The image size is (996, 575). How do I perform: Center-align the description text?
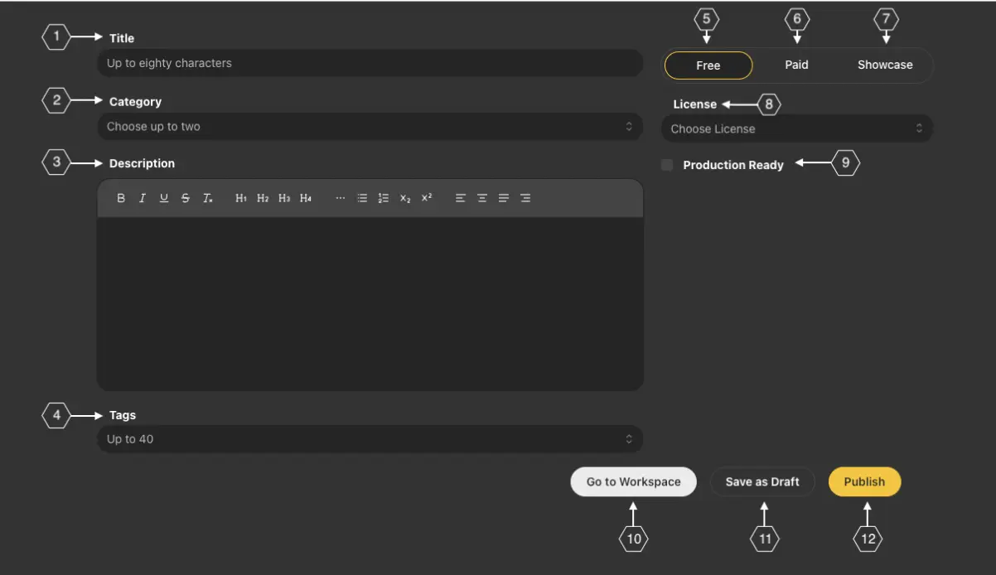pos(481,198)
